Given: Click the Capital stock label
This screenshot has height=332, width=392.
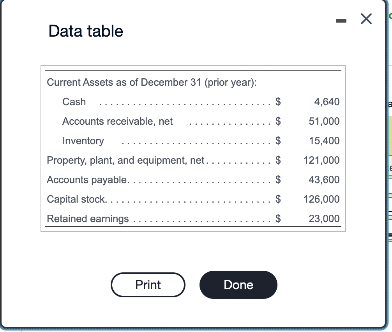Looking at the screenshot, I should pyautogui.click(x=76, y=199).
